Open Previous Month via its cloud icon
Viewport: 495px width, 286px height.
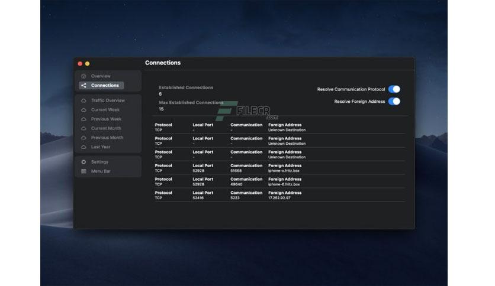83,138
